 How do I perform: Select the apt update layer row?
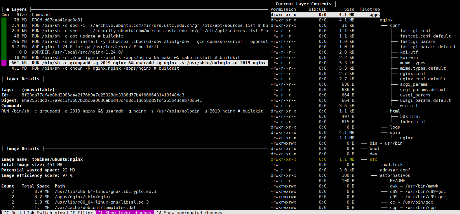(x=138, y=36)
